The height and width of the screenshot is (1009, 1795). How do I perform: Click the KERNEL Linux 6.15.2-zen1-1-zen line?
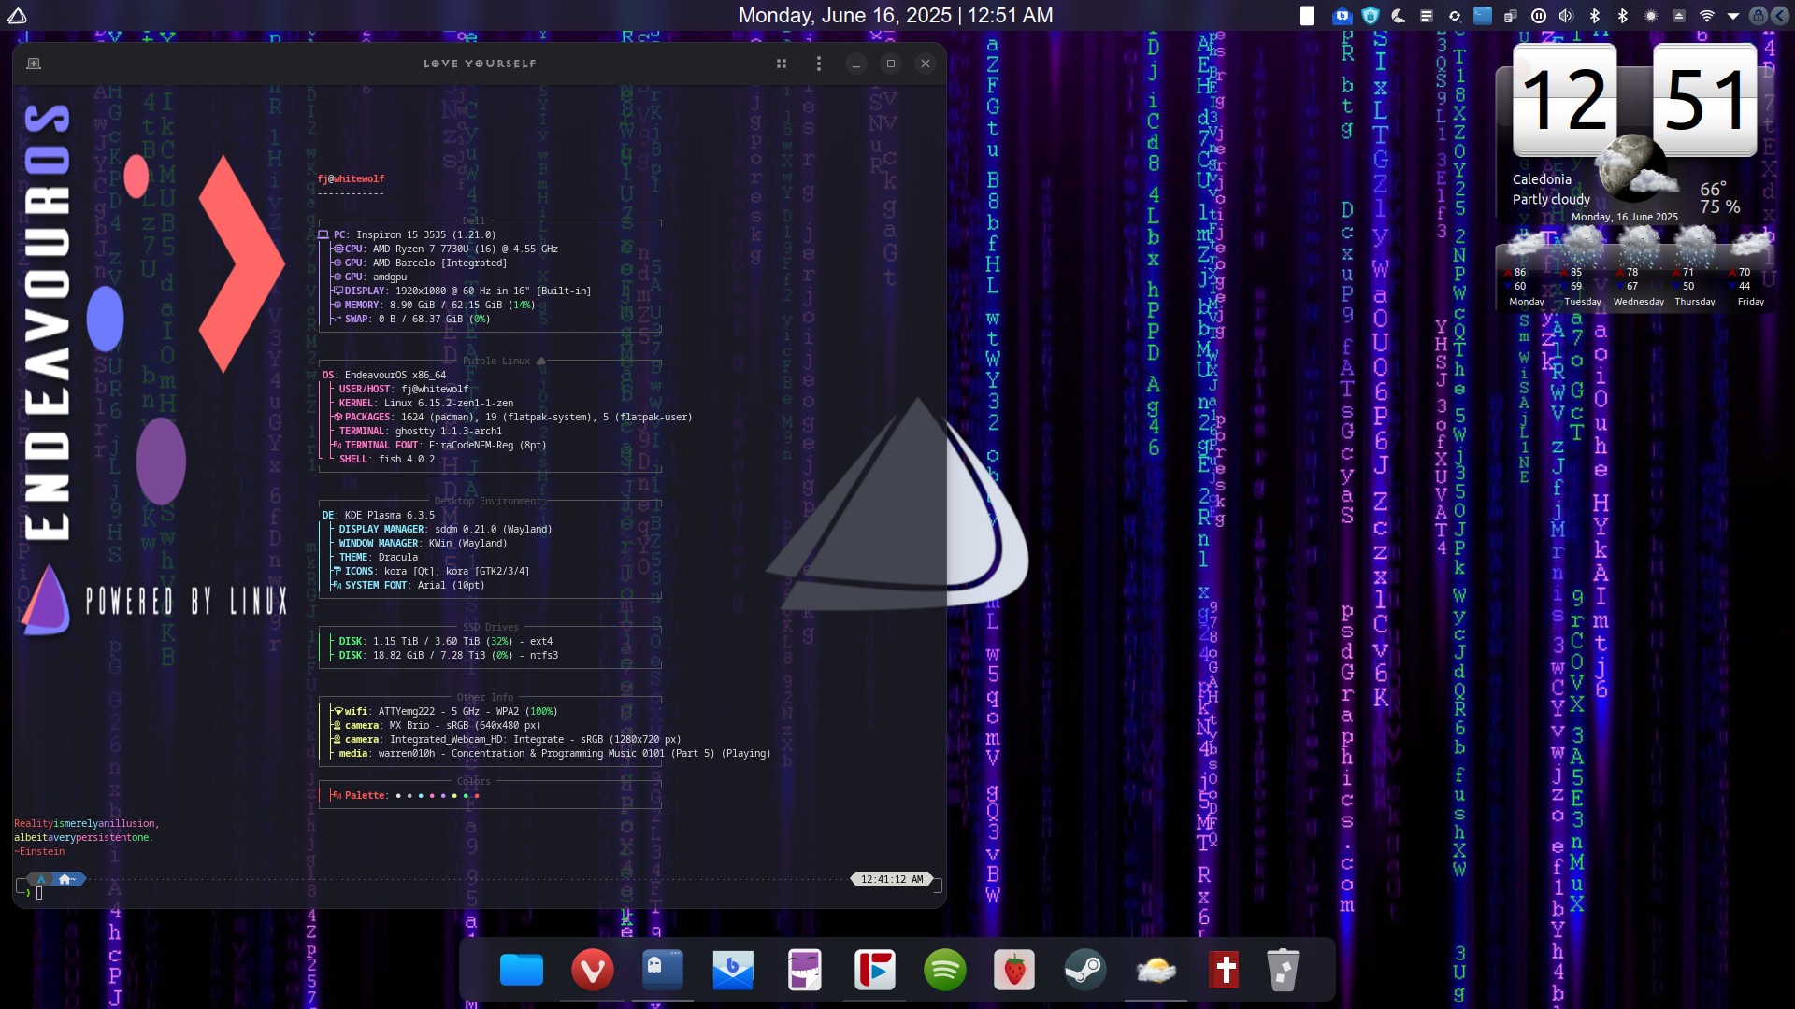point(426,403)
